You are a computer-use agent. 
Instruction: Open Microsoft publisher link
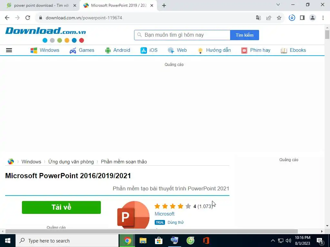coord(165,214)
